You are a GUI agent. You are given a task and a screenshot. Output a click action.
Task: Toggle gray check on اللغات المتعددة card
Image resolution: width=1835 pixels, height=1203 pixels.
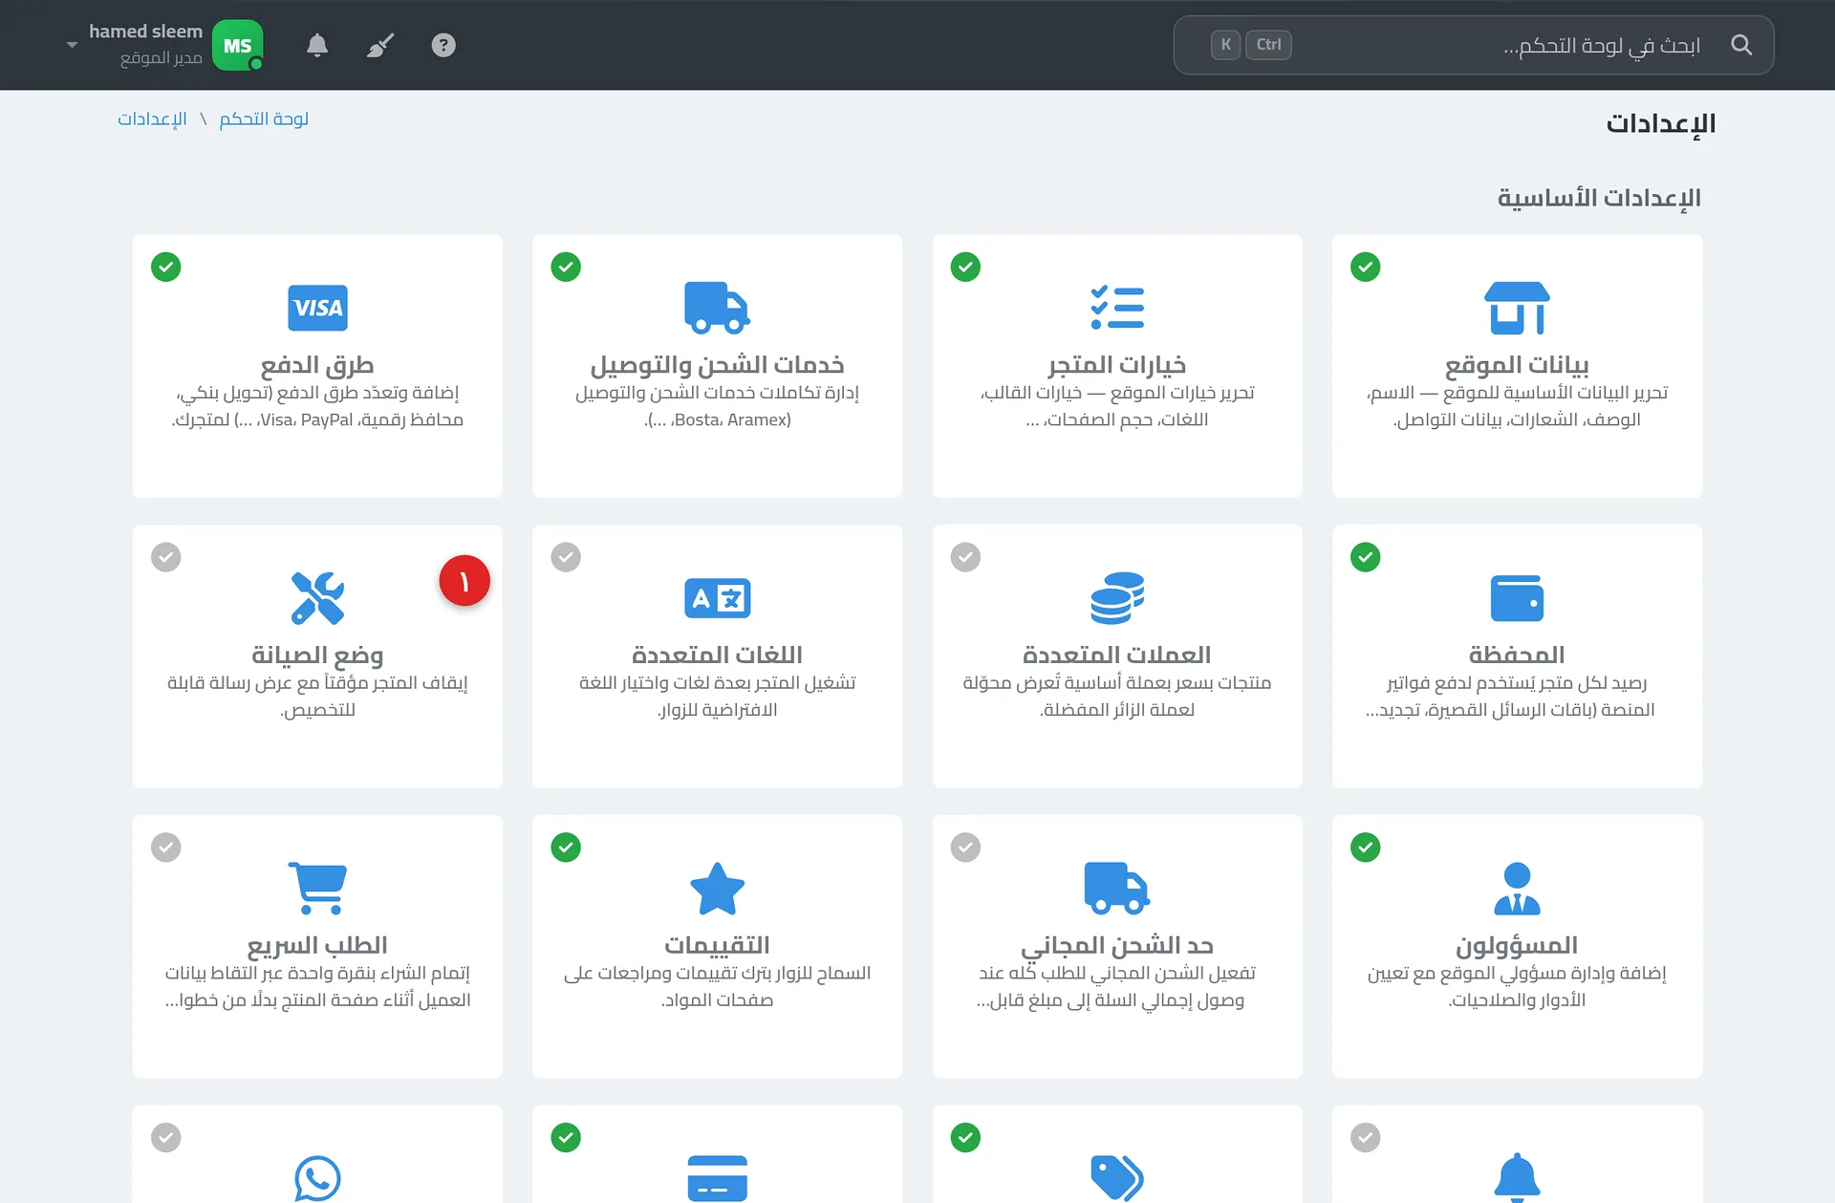[x=566, y=557]
